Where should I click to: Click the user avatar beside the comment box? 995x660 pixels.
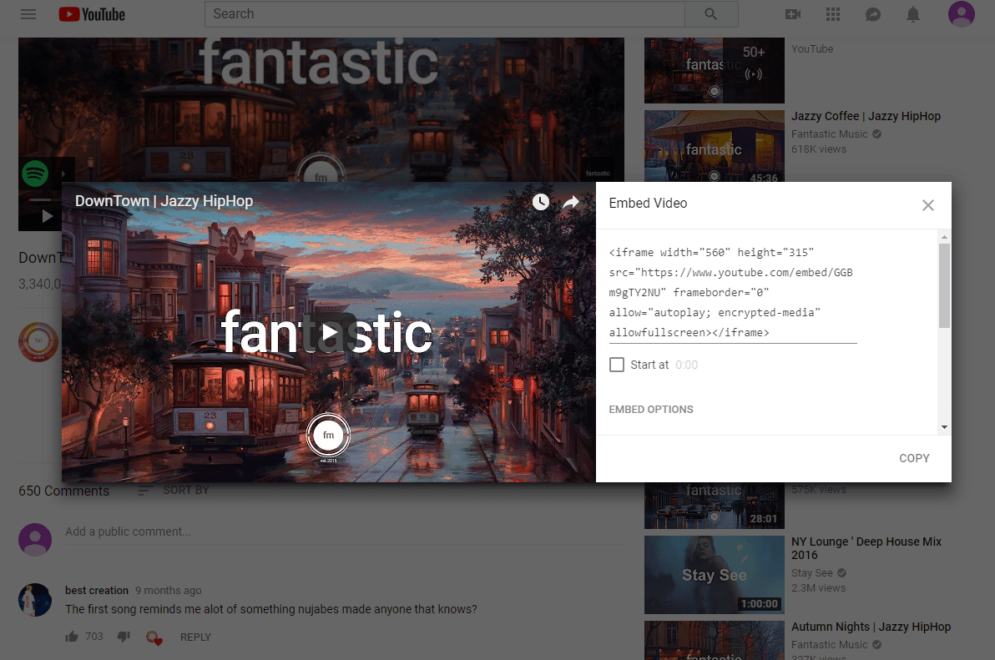tap(35, 540)
